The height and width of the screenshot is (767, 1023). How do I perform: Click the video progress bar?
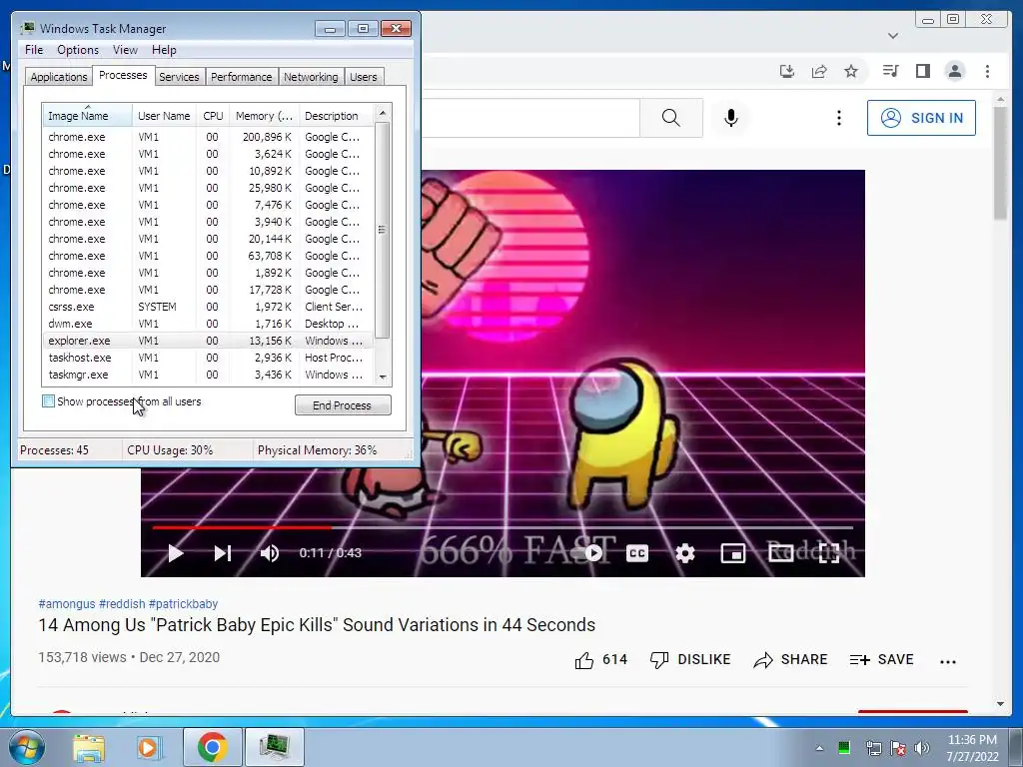[503, 527]
